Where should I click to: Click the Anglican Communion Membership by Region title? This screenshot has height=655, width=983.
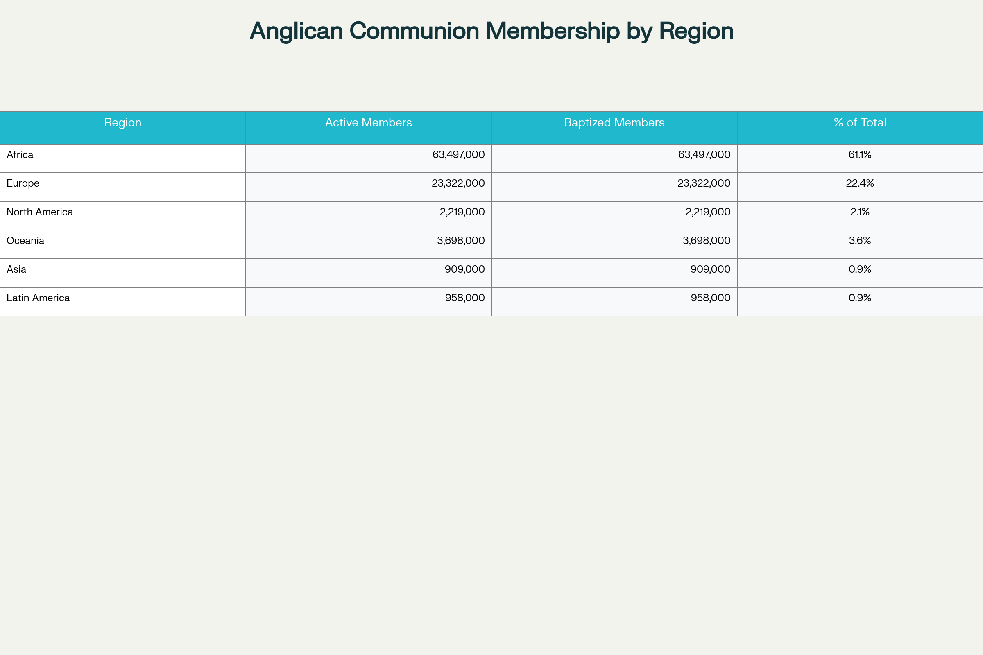click(491, 31)
